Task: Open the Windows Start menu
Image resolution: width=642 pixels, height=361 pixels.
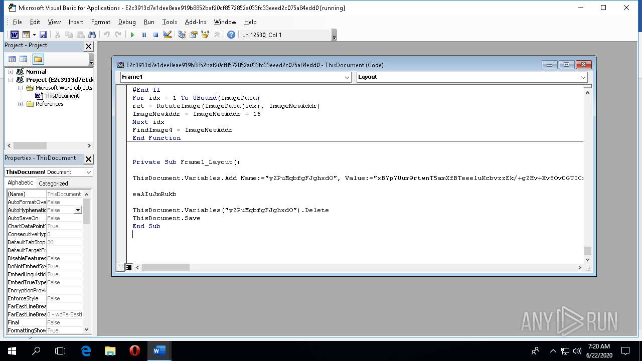Action: pyautogui.click(x=12, y=351)
